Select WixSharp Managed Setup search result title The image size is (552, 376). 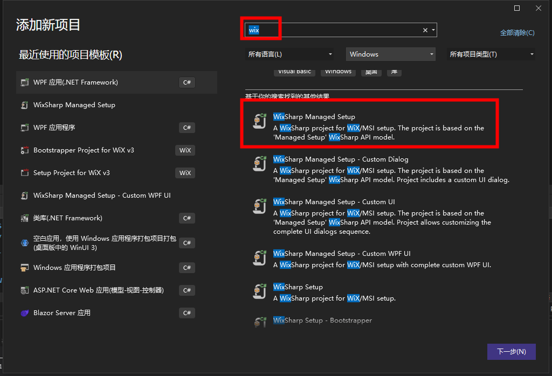coord(314,117)
